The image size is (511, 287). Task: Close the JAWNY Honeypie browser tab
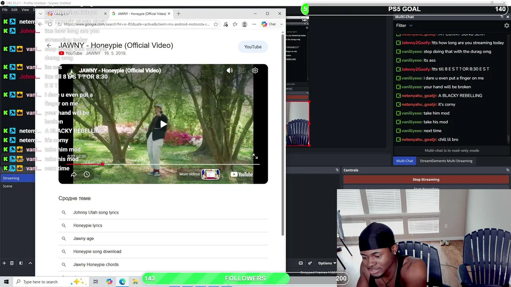point(169,14)
